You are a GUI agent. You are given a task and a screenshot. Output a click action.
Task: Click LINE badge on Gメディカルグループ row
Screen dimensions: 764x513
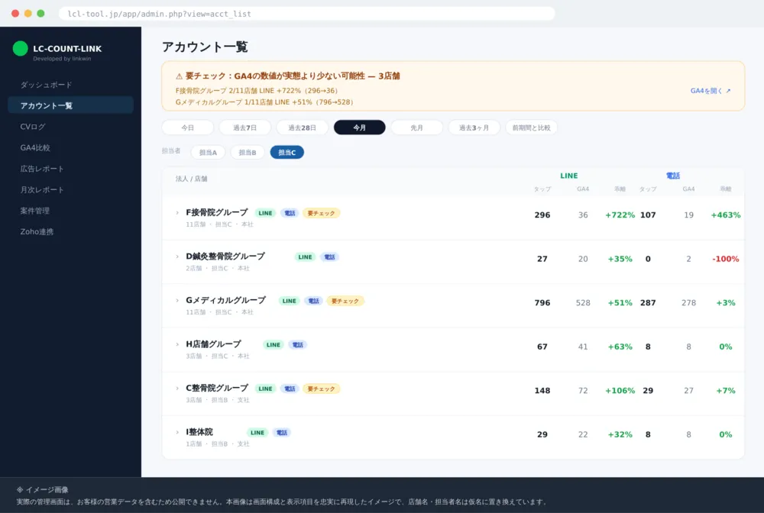pos(290,301)
